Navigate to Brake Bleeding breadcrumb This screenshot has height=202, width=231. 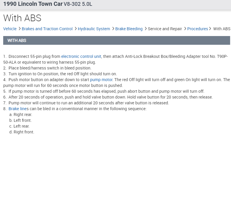(129, 29)
